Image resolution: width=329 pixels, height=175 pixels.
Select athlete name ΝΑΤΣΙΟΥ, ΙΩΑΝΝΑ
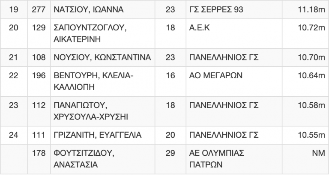89,10
